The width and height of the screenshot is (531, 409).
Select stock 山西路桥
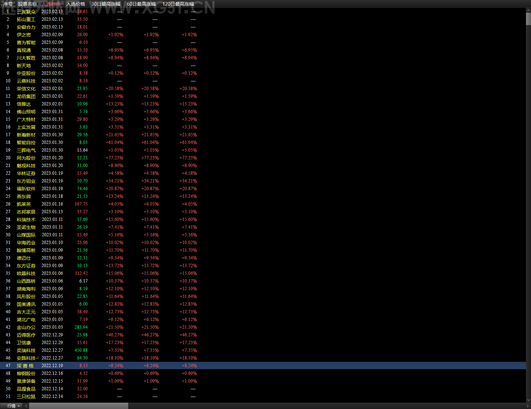pos(26,281)
